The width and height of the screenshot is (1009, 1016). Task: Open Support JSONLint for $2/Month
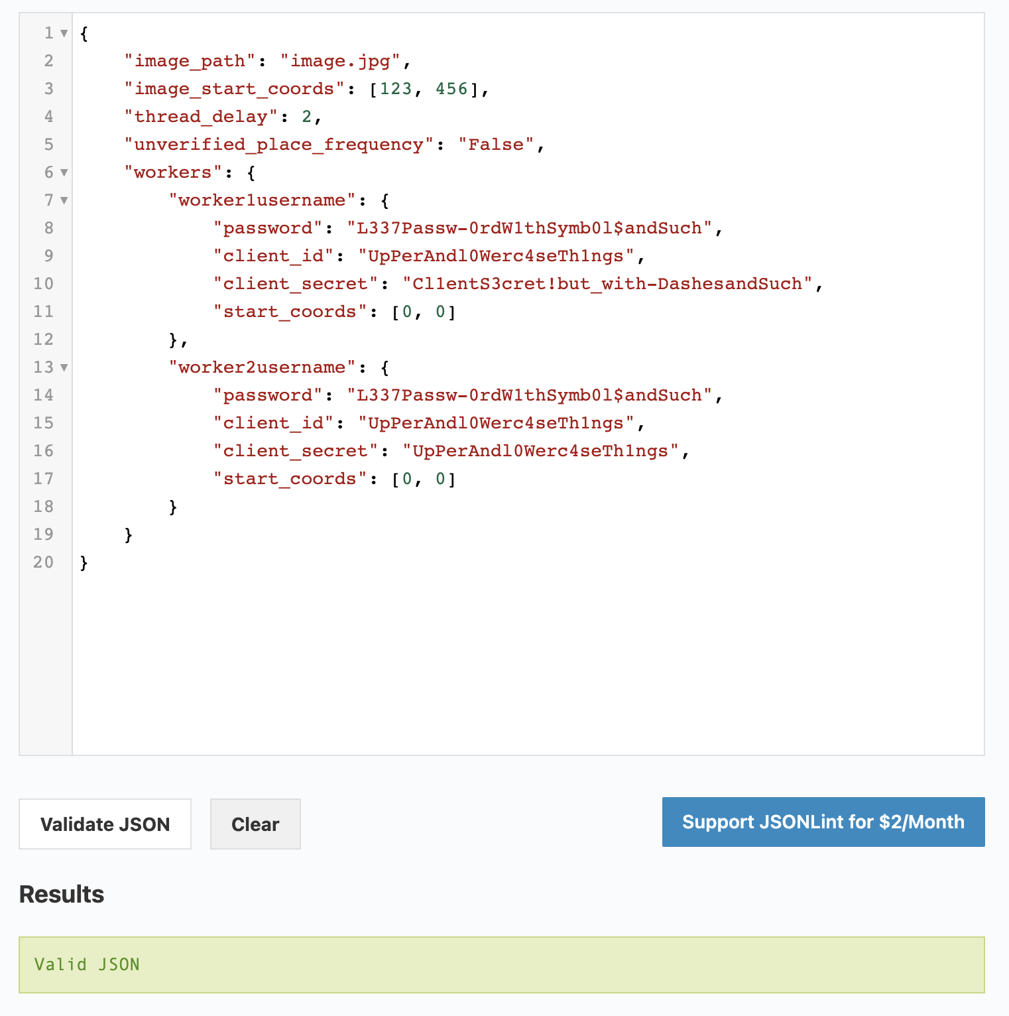pyautogui.click(x=823, y=822)
